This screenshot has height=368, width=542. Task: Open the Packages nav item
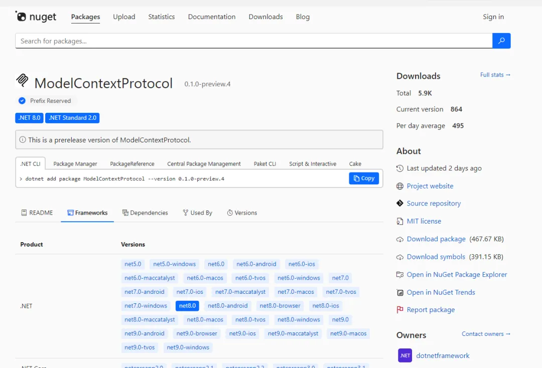85,17
